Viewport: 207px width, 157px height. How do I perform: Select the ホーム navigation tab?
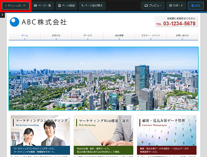(x=24, y=36)
